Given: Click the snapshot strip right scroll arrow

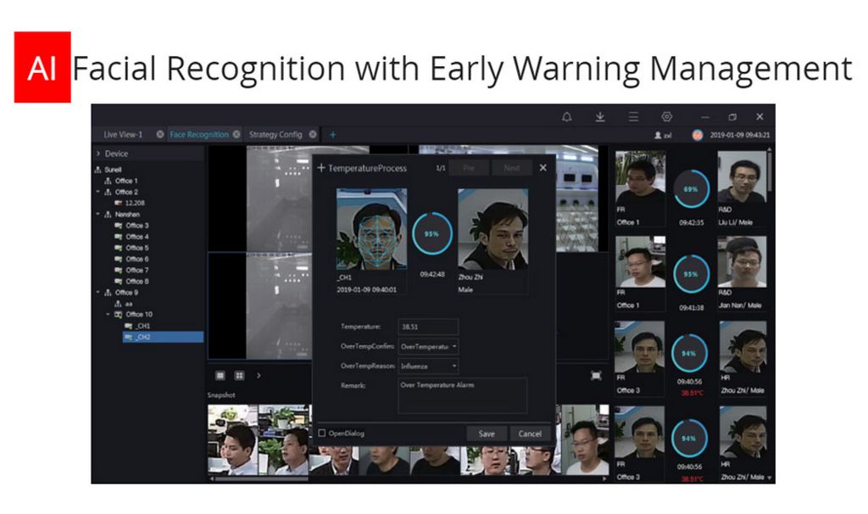Looking at the screenshot, I should [x=604, y=478].
